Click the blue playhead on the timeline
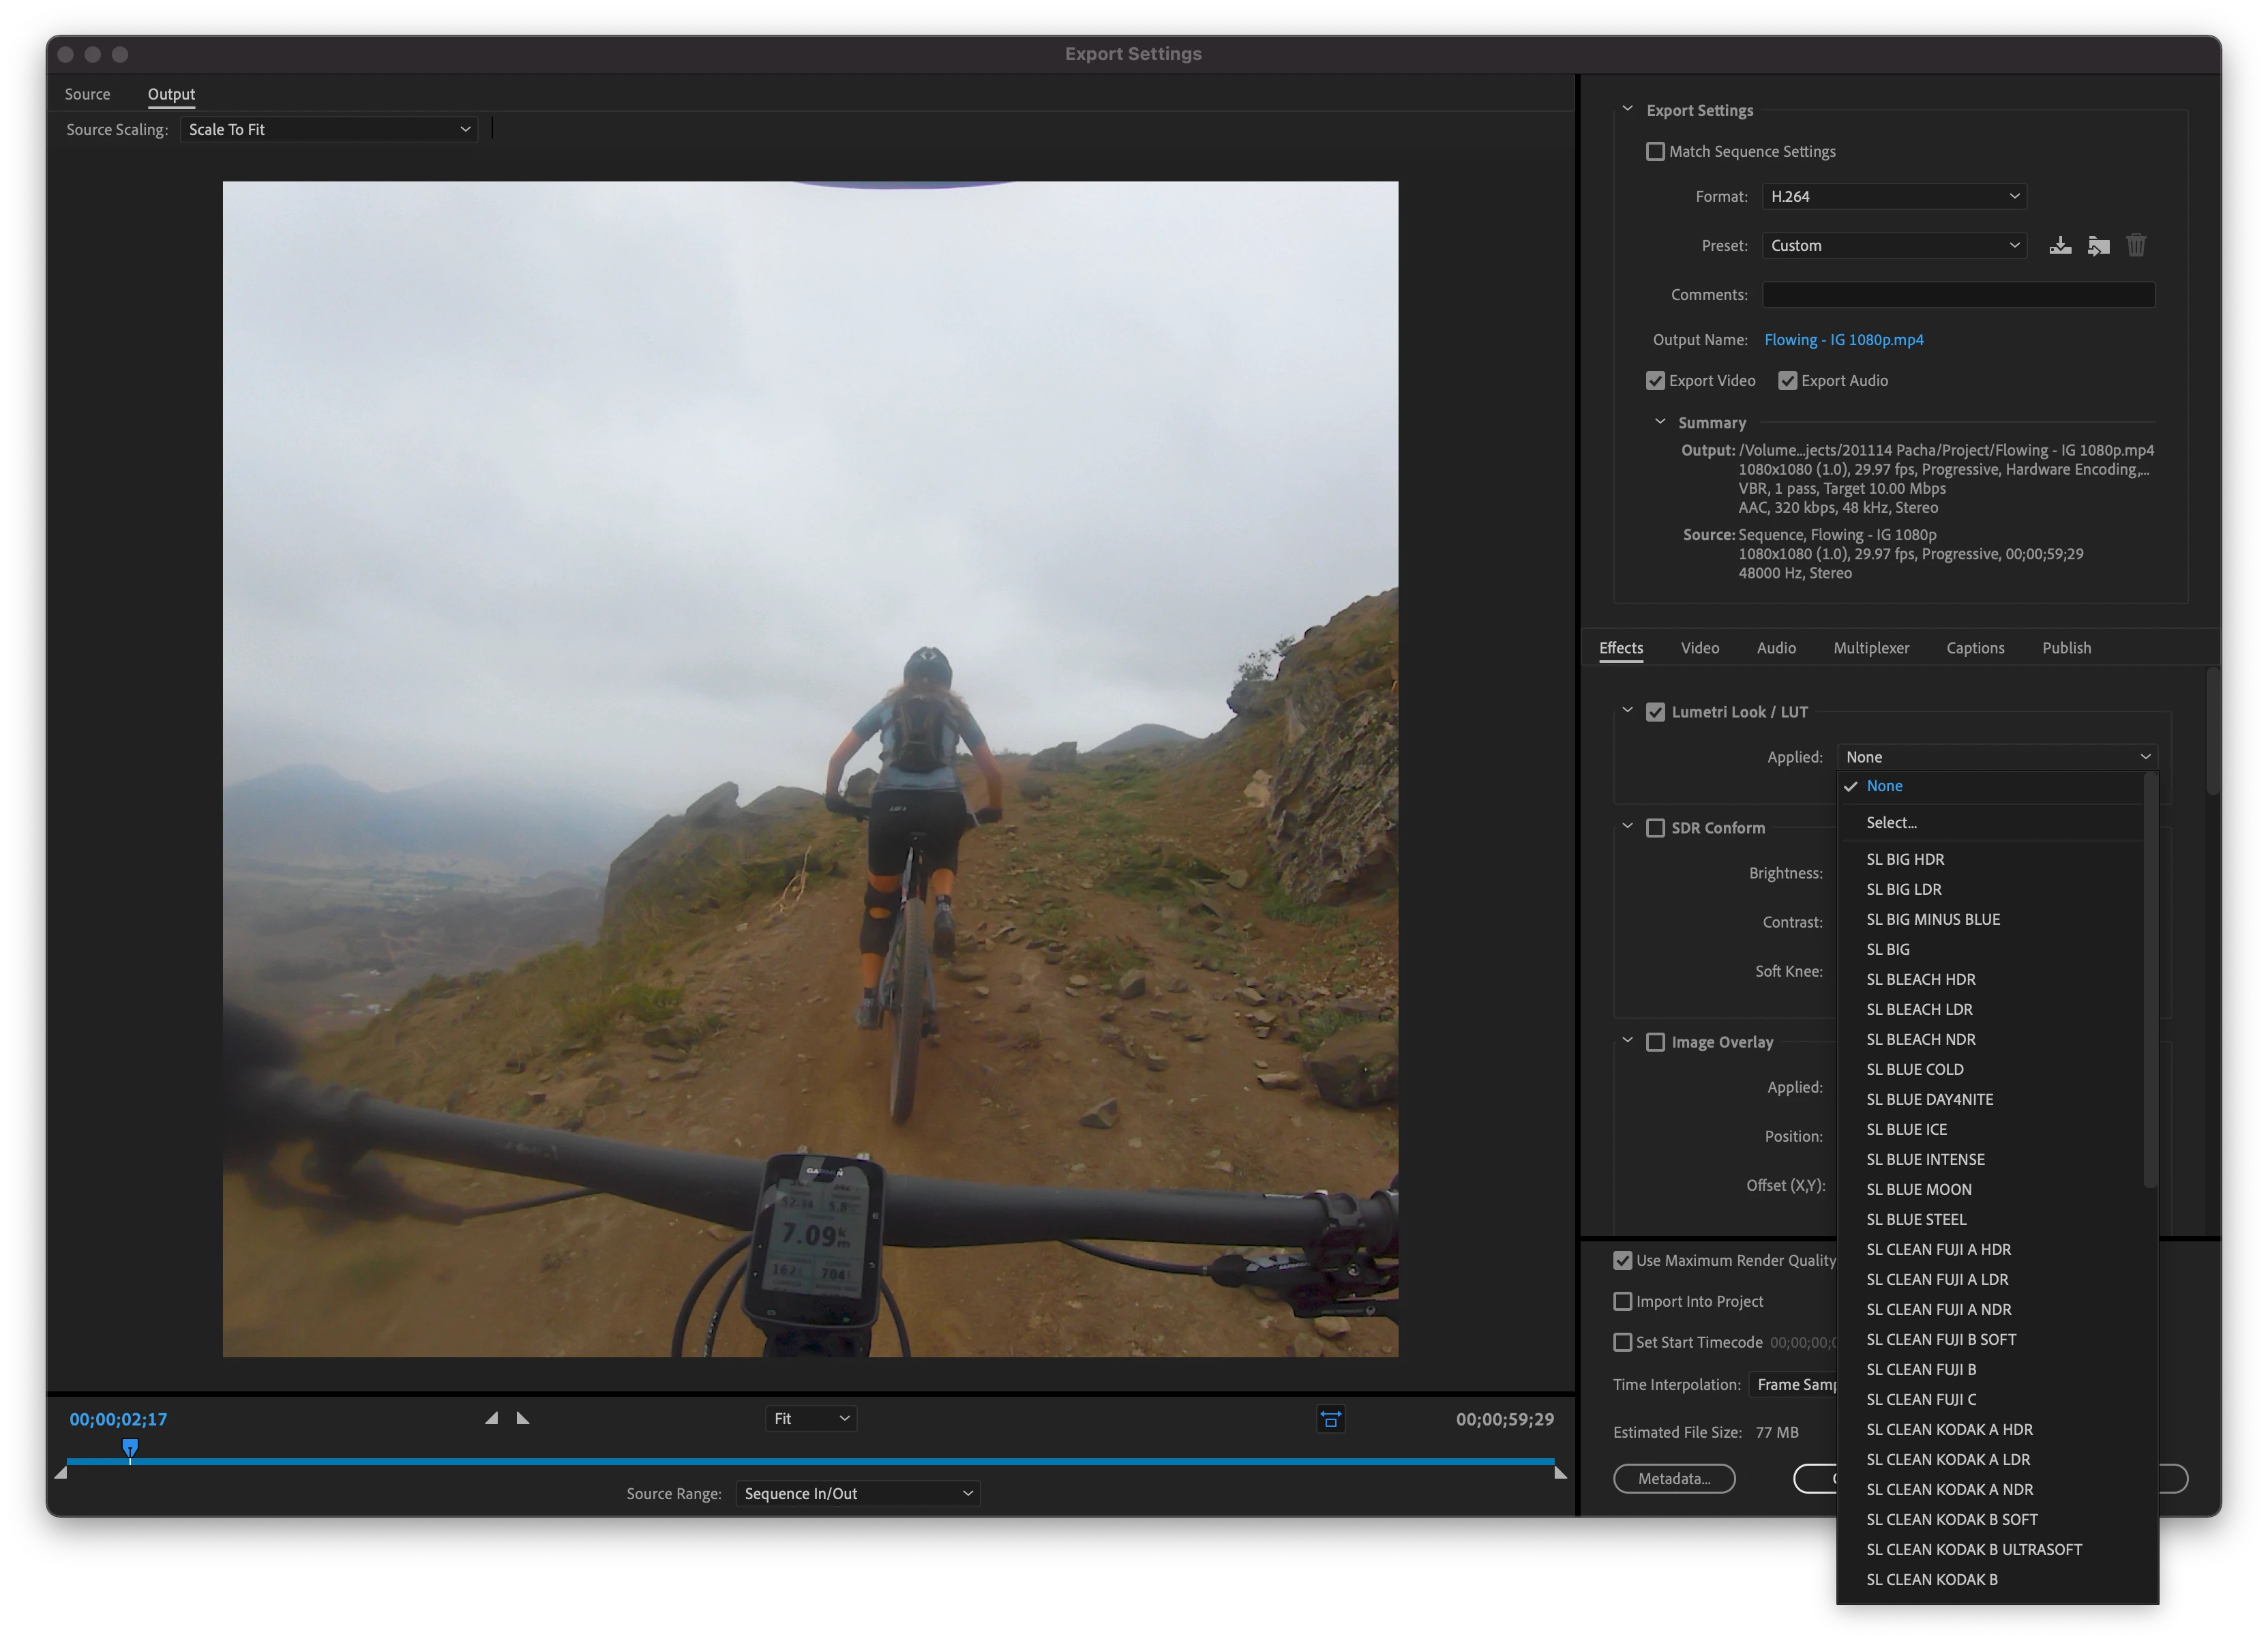The width and height of the screenshot is (2268, 1641). tap(130, 1448)
